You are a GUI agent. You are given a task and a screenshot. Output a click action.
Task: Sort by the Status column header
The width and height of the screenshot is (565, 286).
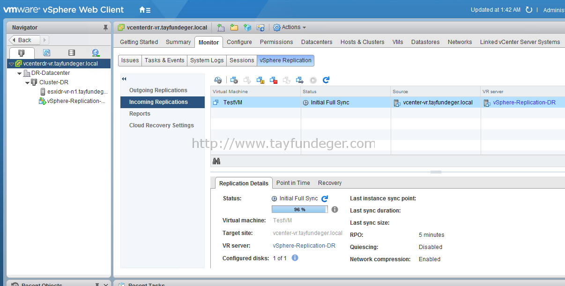[x=346, y=92]
